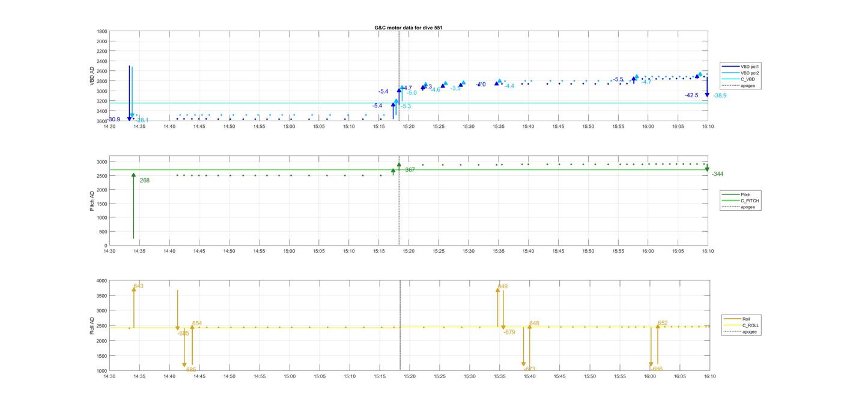The height and width of the screenshot is (416, 841).
Task: Click the 'Roll AD' y-axis label
Action: [93, 325]
